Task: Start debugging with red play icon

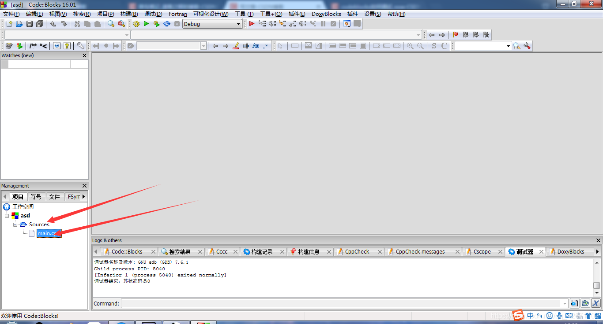Action: point(252,24)
